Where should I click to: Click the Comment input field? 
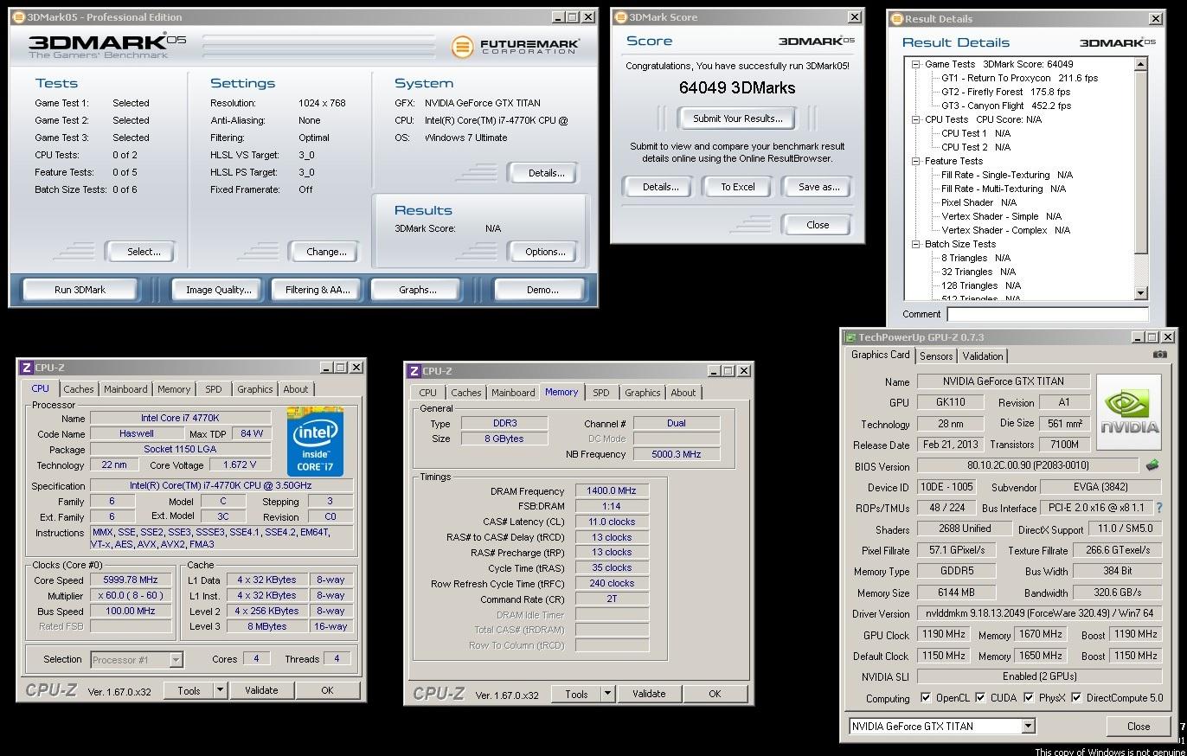(x=1048, y=314)
